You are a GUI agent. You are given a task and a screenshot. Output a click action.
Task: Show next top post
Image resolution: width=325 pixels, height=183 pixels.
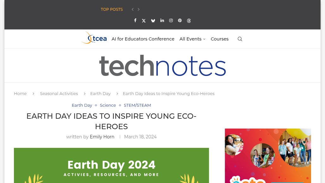click(138, 9)
